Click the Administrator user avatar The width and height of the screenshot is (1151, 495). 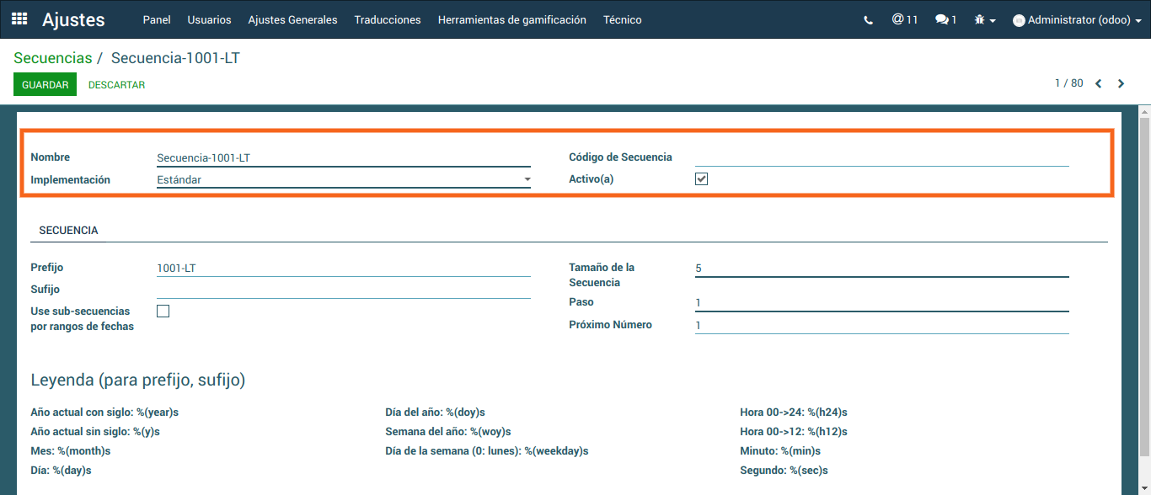coord(1019,20)
